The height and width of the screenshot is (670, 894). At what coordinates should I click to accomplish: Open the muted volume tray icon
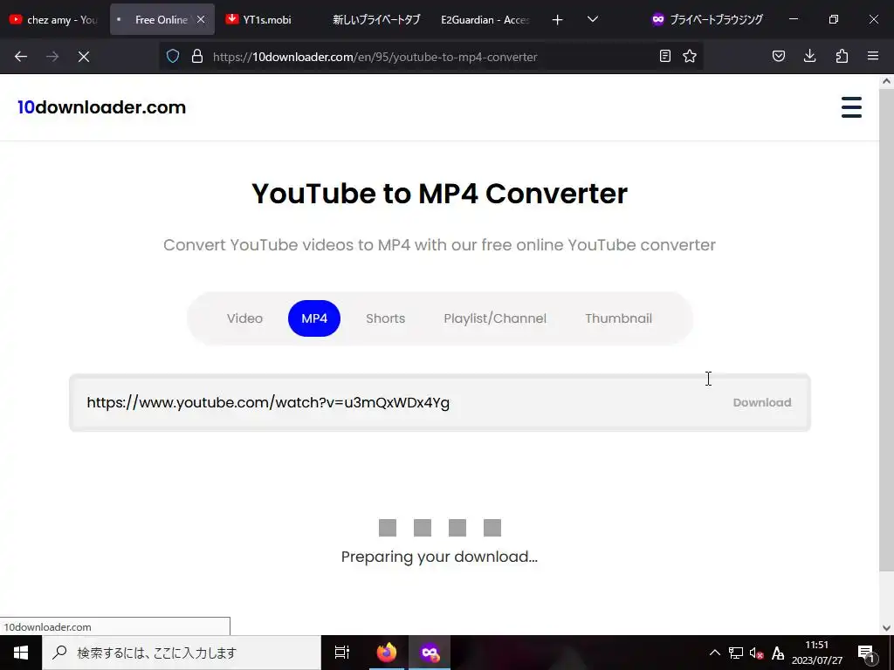point(756,653)
